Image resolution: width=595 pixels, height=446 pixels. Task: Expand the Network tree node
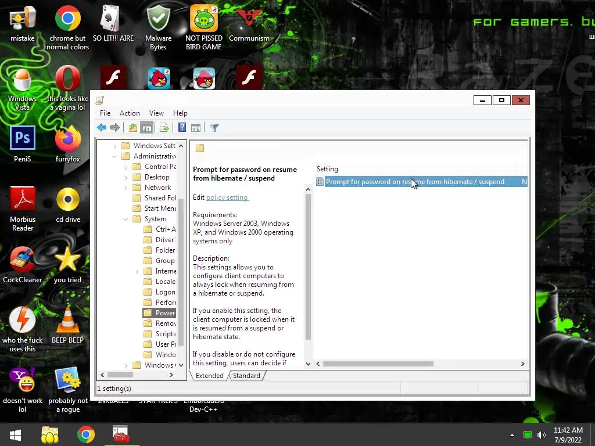tap(126, 188)
